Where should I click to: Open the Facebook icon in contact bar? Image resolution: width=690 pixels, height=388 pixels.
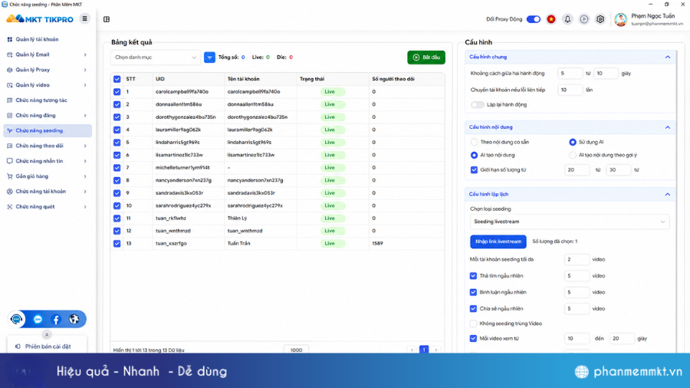click(56, 320)
